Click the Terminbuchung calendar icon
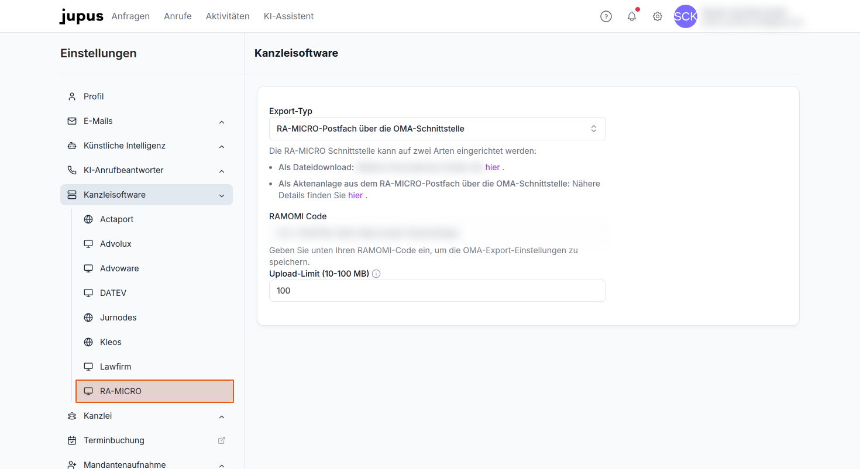This screenshot has width=860, height=469. 72,440
